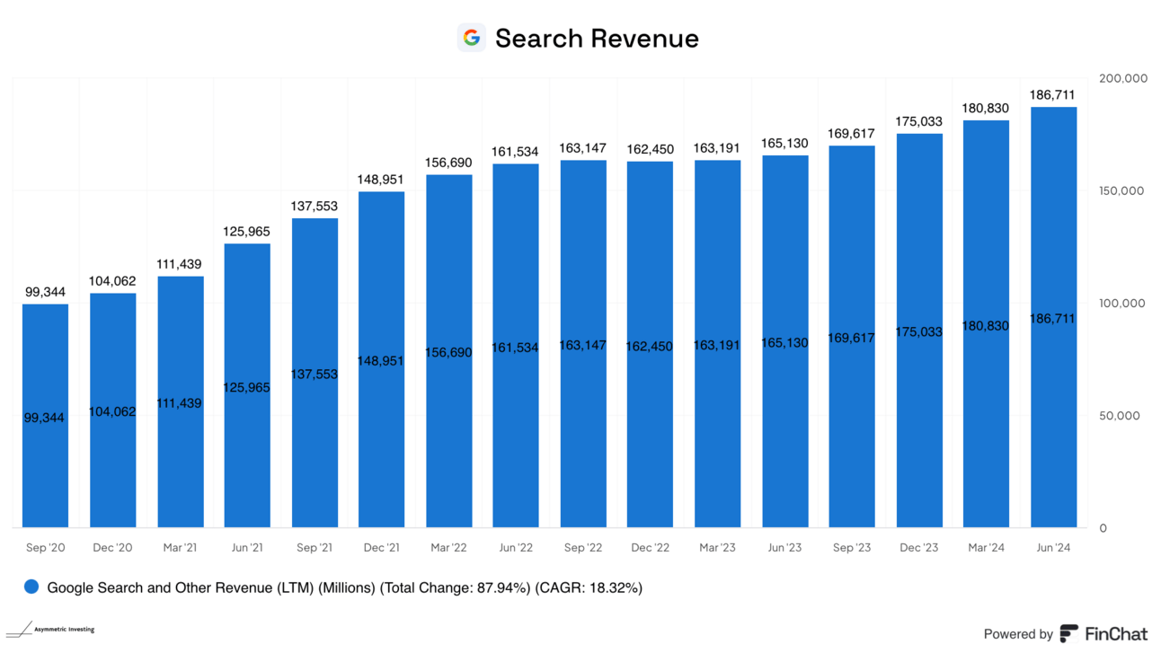Click the Google logo beside the chart title
The image size is (1161, 653).
click(x=471, y=38)
